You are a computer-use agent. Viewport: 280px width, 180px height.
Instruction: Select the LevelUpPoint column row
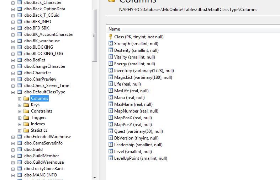click(140, 158)
